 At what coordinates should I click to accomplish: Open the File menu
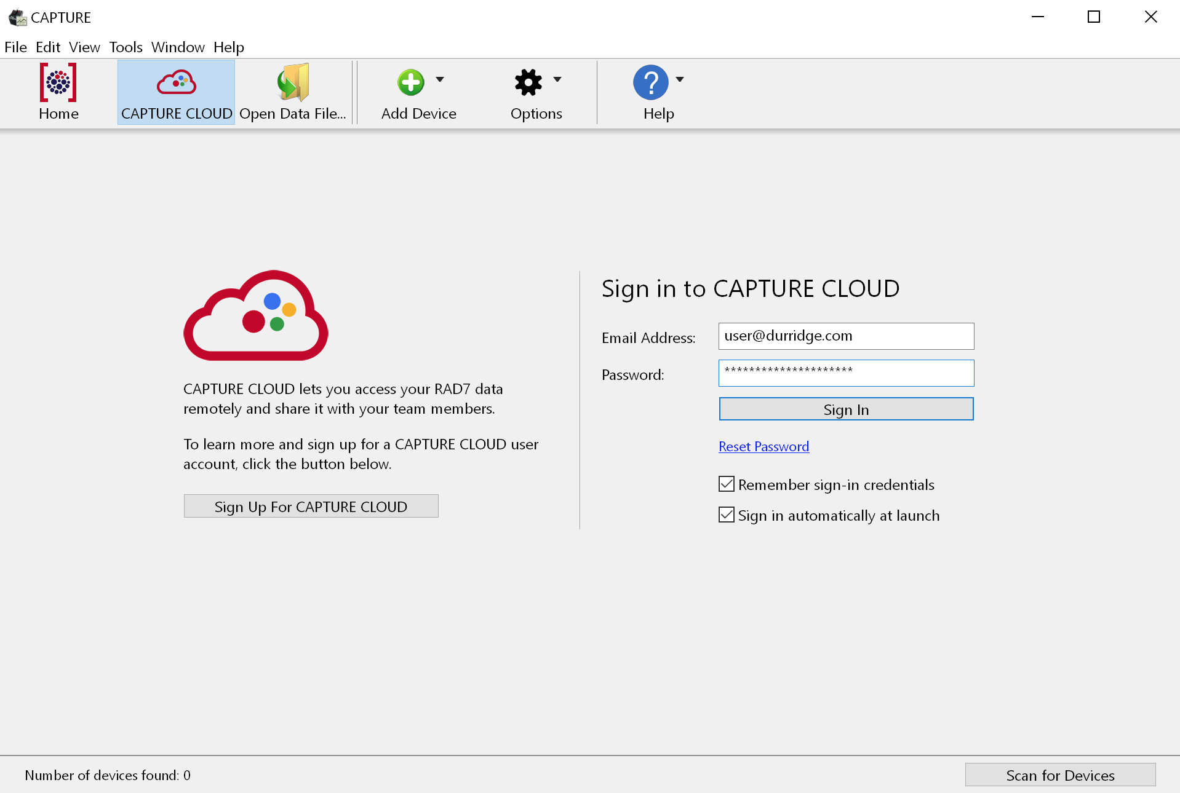tap(15, 47)
